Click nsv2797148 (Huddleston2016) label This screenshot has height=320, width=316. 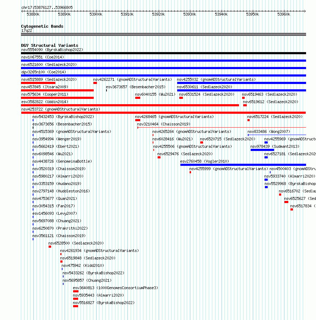point(61,191)
